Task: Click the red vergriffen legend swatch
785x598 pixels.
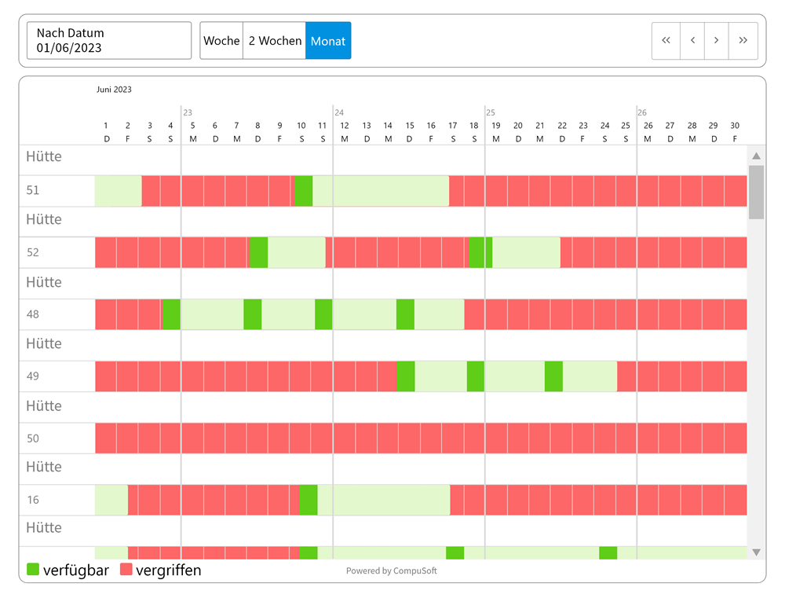Action: 126,570
